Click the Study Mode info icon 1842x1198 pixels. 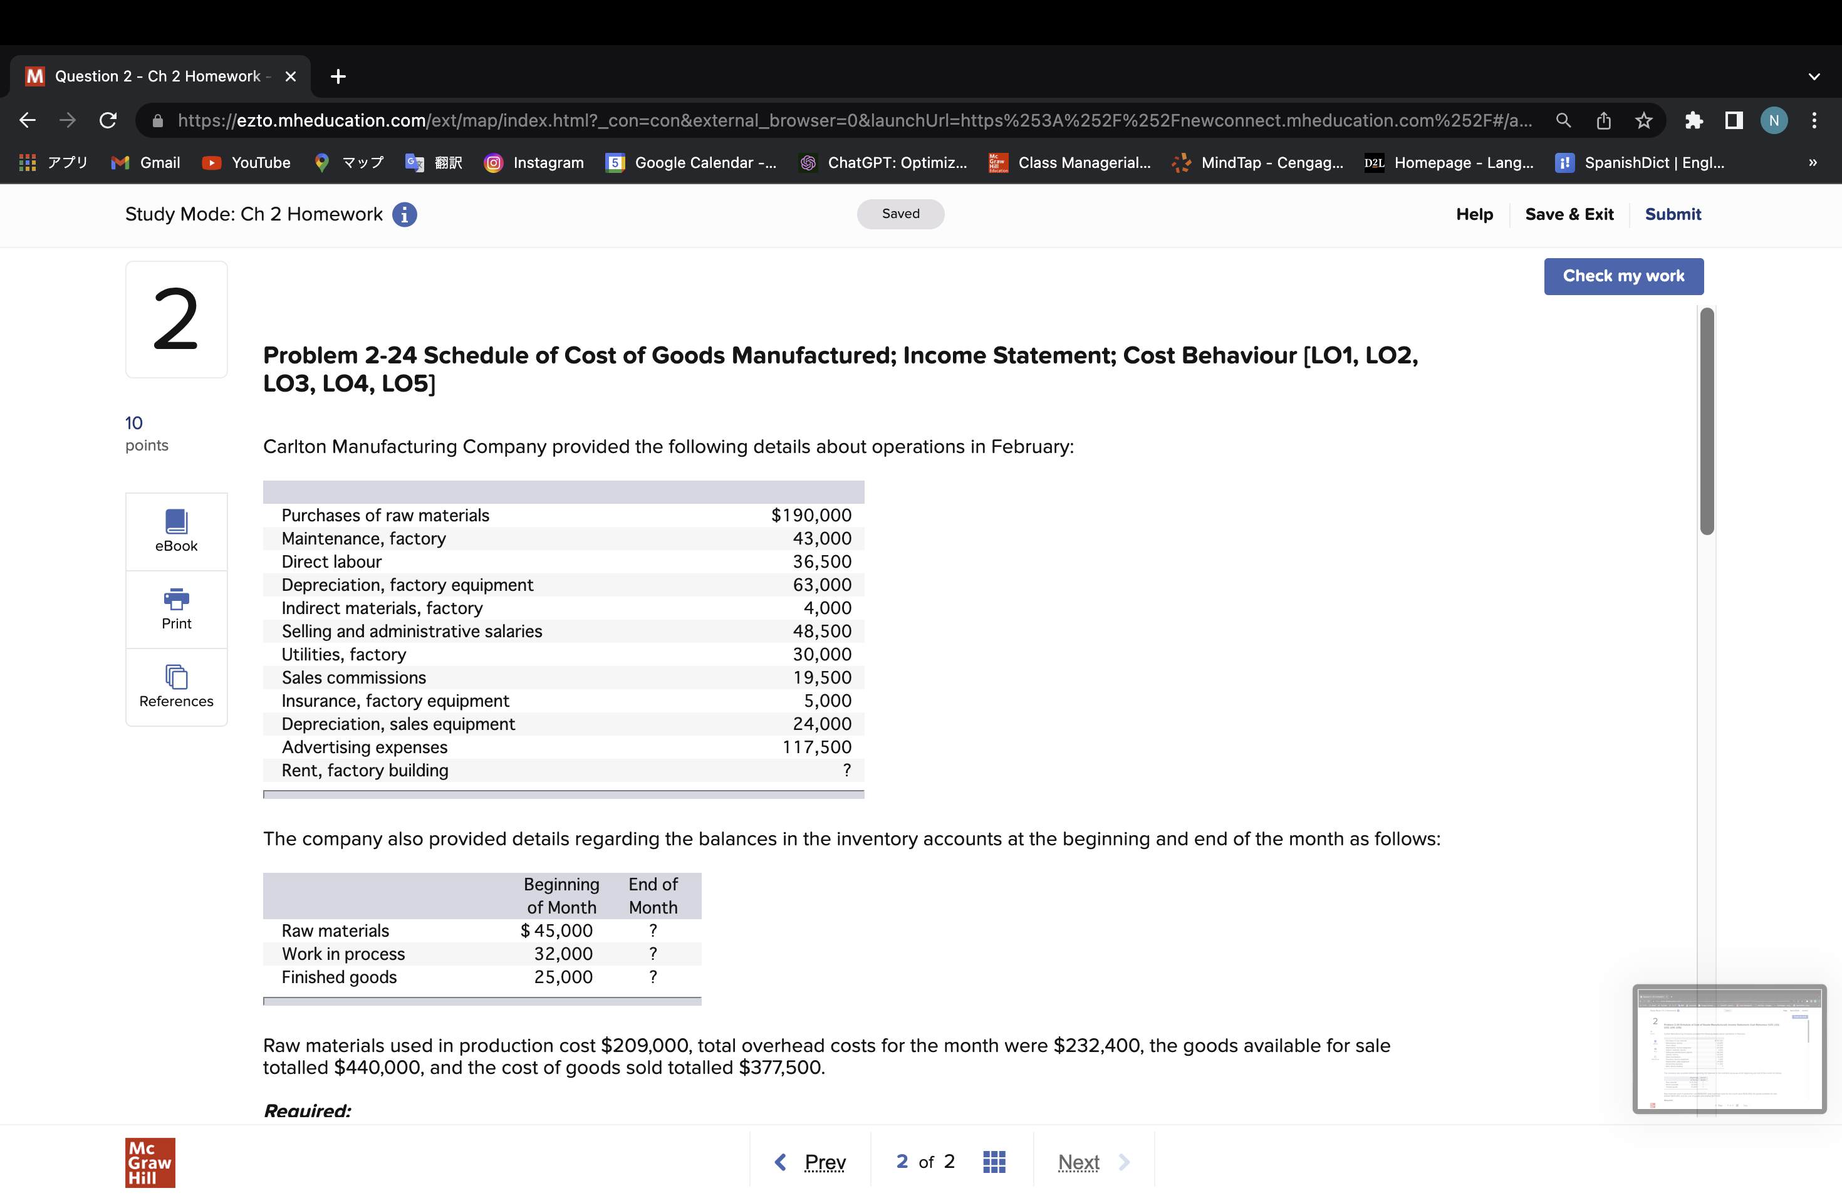[404, 214]
